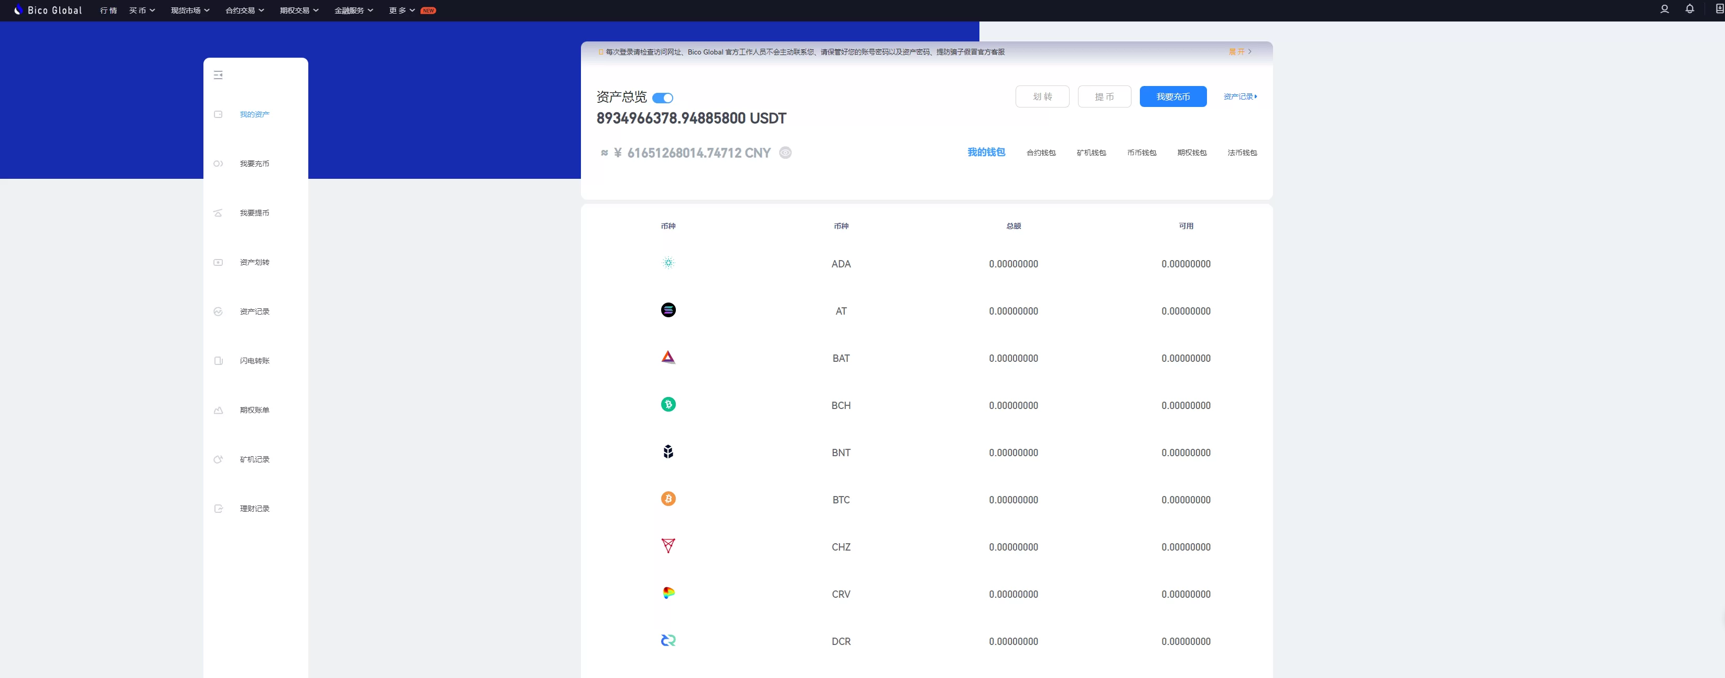
Task: Click the CHZ red triangle icon
Action: pyautogui.click(x=667, y=546)
